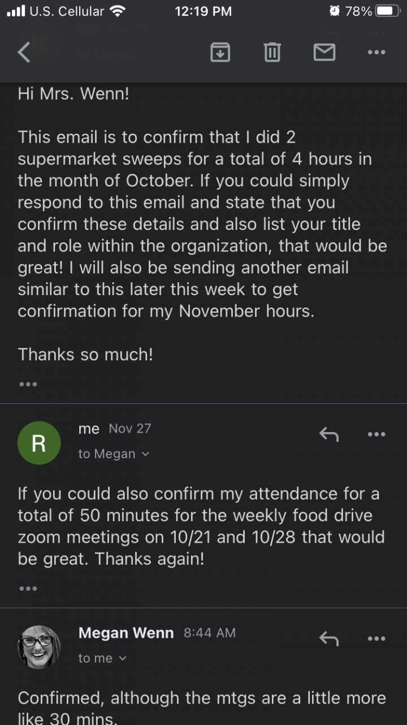Viewport: 407px width, 725px height.
Task: Open more options for Megan Wenn's message
Action: (376, 639)
